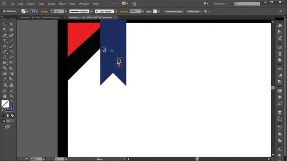Screen dimensions: 287x161
Task: Open 5 pt. Round brush dropdown
Action: point(116,11)
